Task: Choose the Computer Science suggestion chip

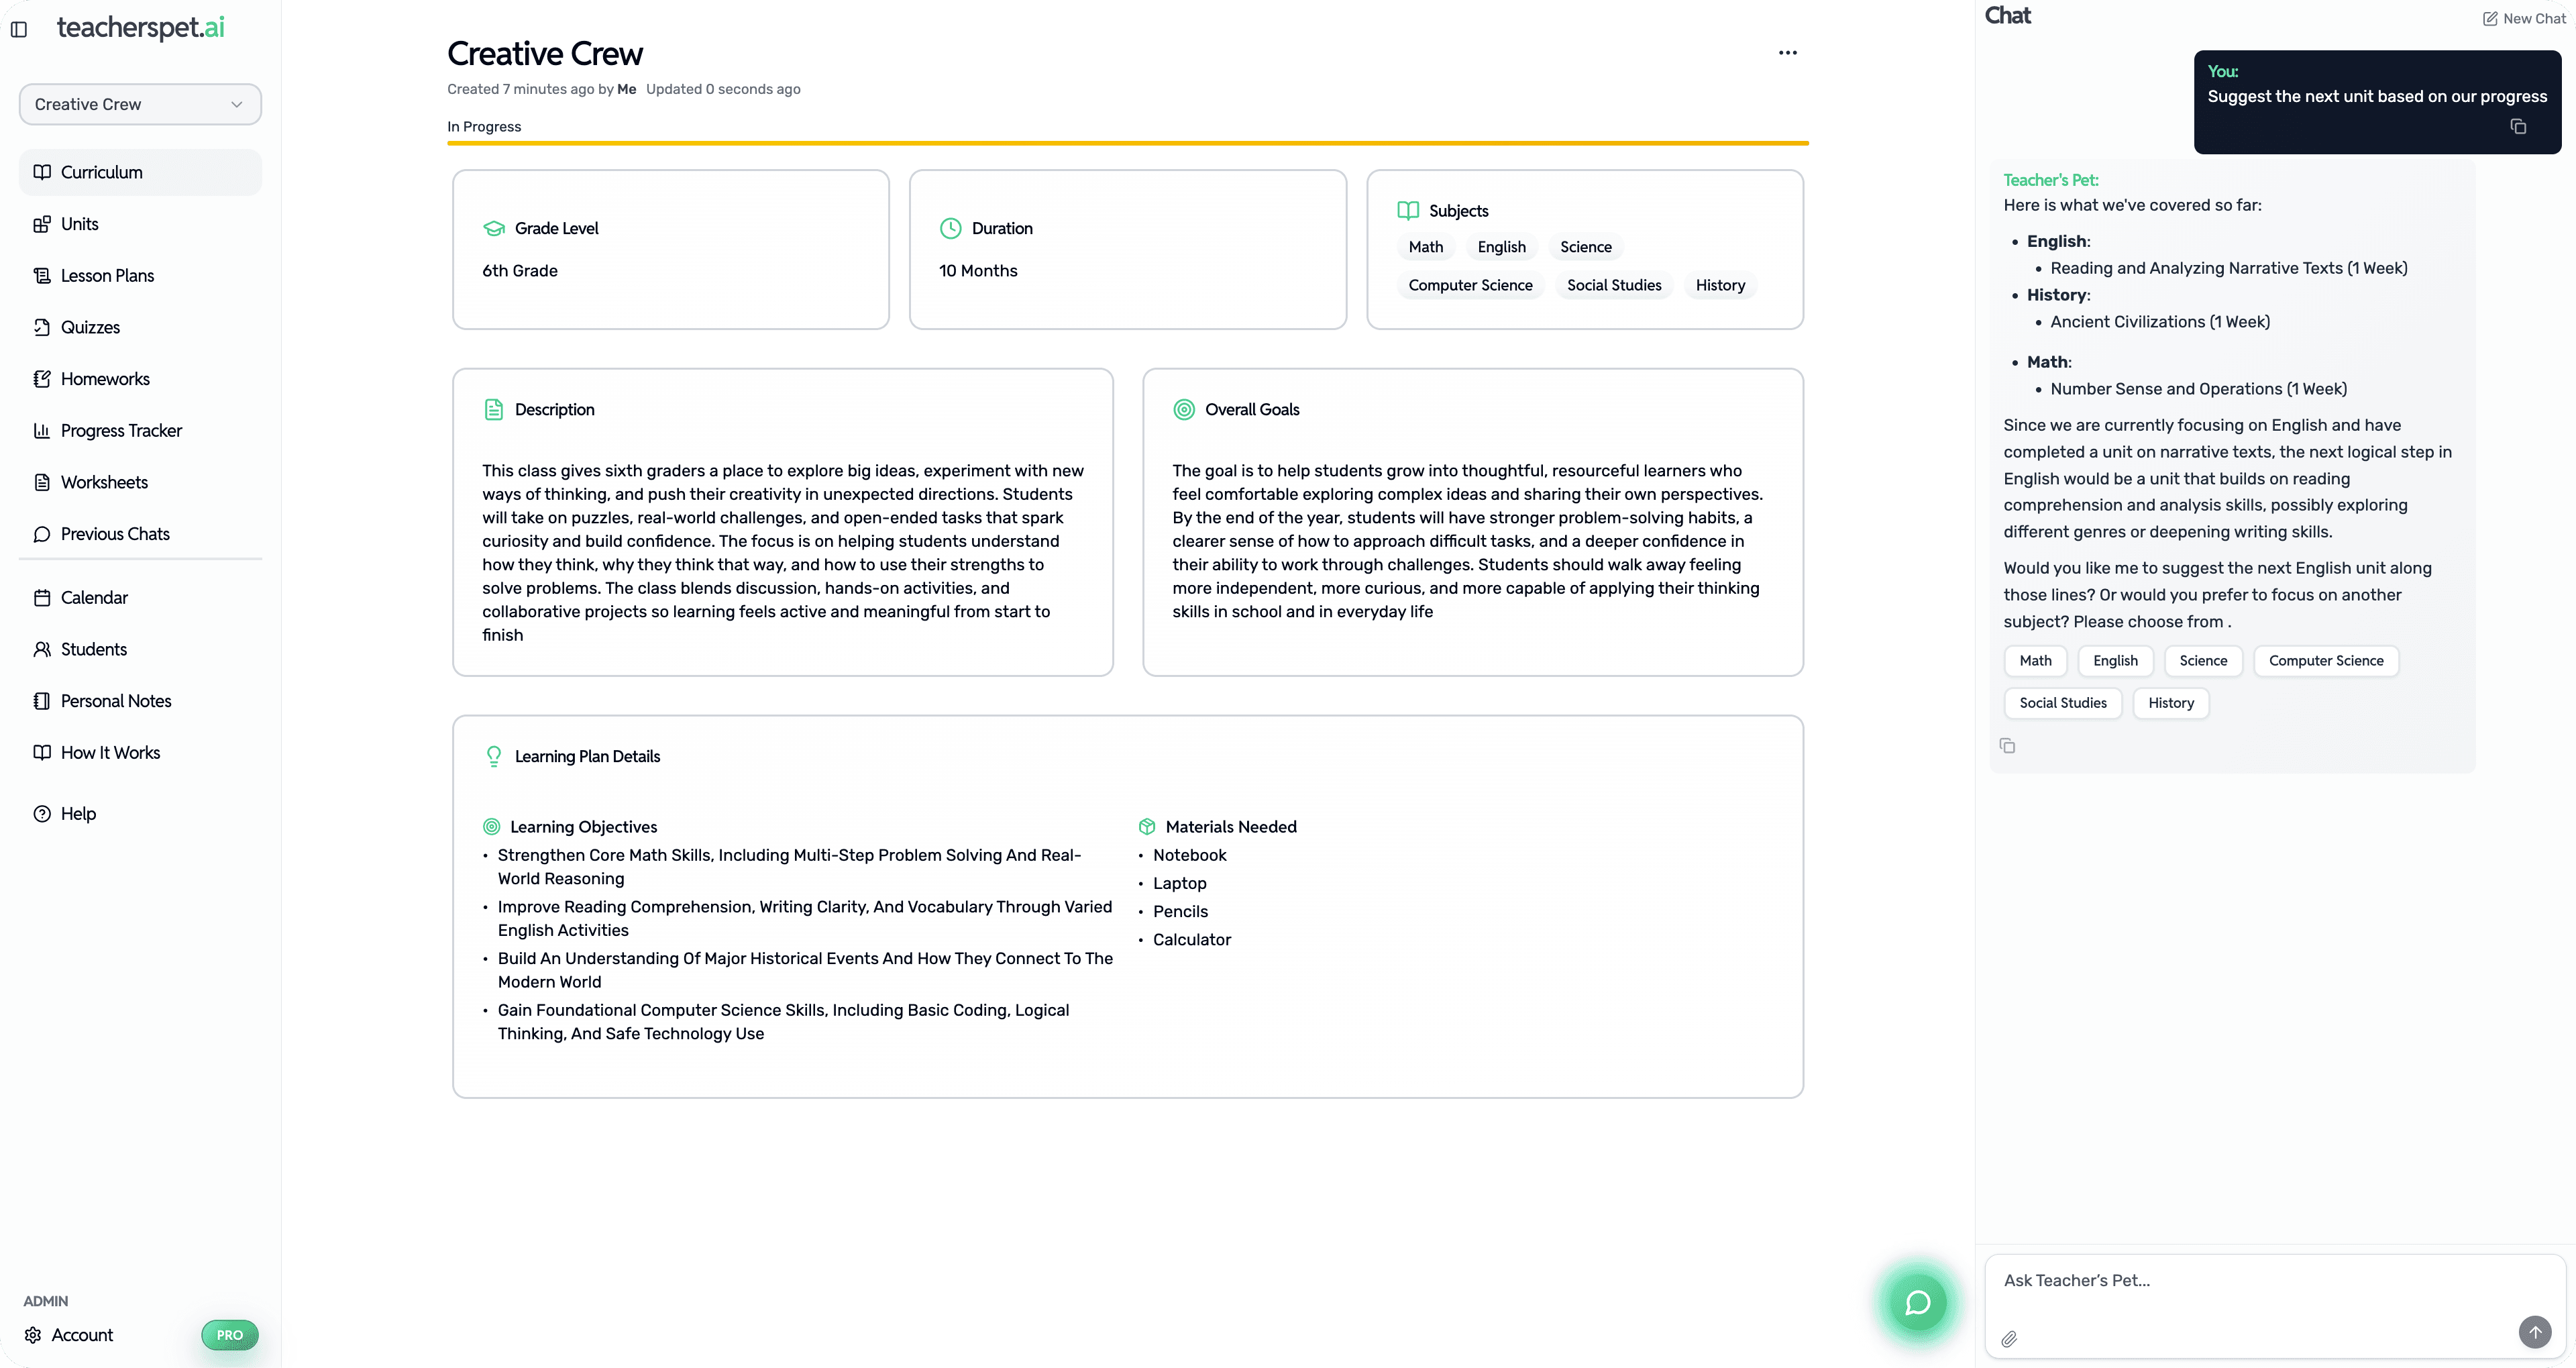Action: (2326, 660)
